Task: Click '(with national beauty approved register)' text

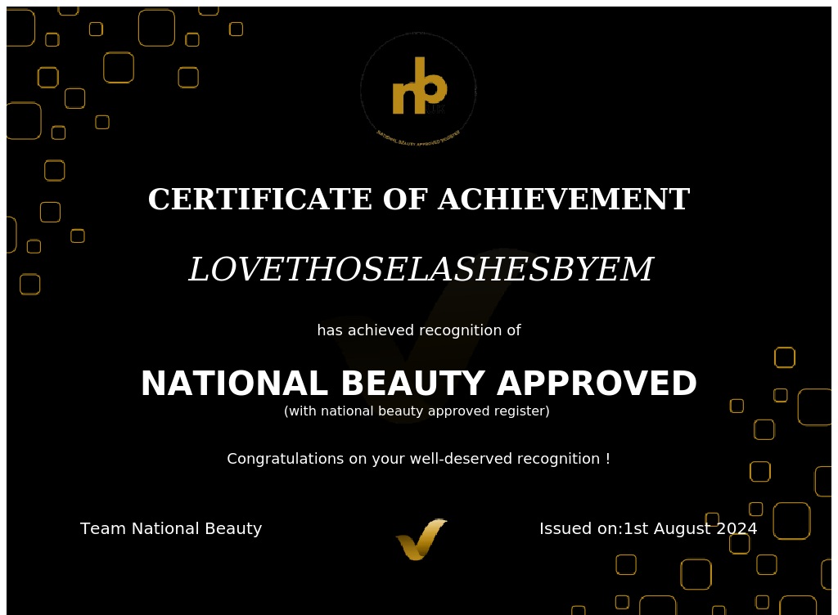Action: [417, 411]
